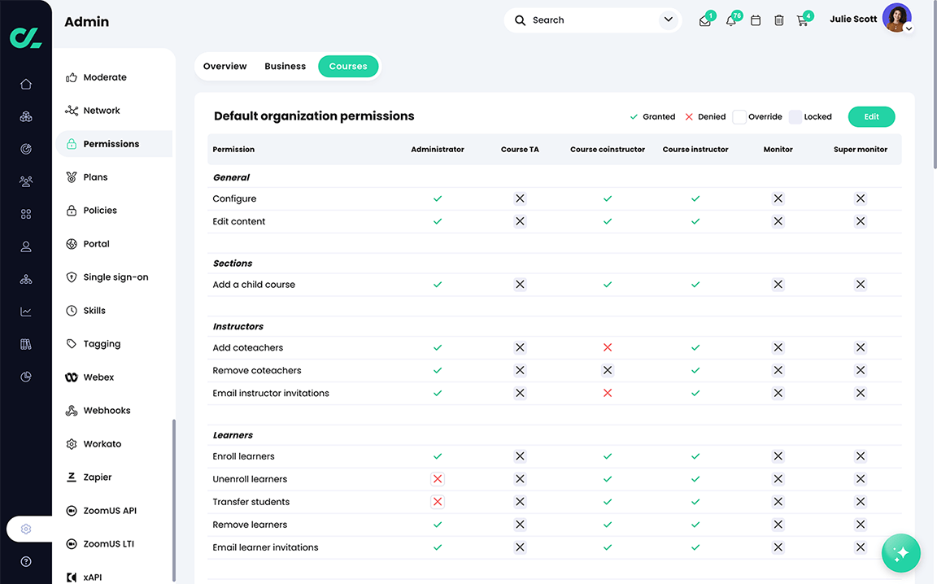Expand the user profile chevron near Julie Scott
Viewport: 937px width, 584px height.
point(909,28)
